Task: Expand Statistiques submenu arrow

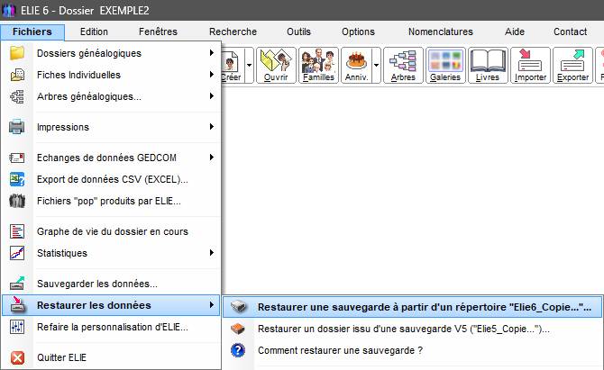Action: (x=212, y=253)
